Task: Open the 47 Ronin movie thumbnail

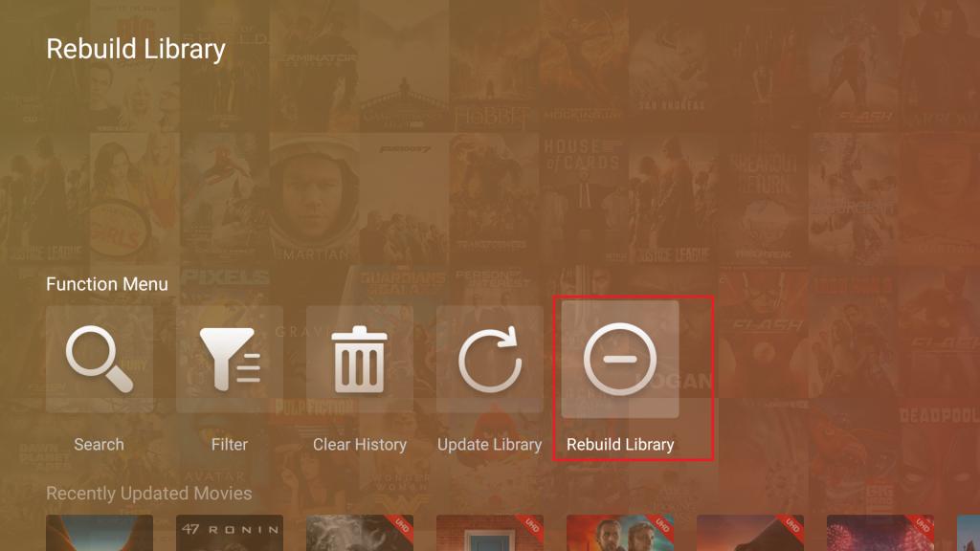Action: click(x=230, y=533)
